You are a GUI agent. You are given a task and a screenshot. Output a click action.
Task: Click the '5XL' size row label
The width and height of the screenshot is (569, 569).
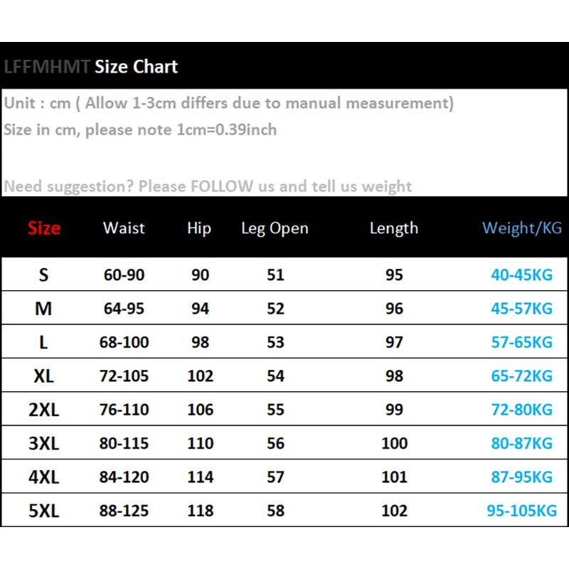pos(43,511)
